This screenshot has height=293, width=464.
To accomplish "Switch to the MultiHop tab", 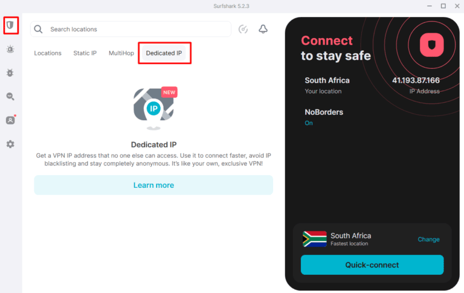I will tap(121, 53).
